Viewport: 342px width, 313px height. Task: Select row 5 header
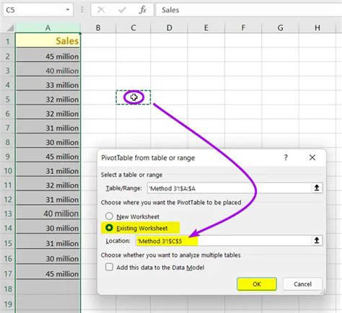click(8, 99)
